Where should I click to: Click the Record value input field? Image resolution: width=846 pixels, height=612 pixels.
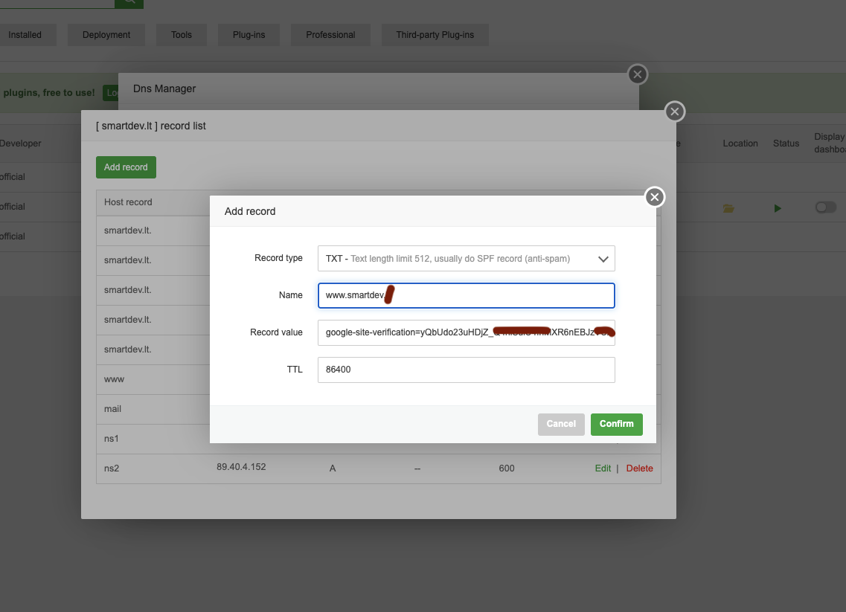coord(467,332)
